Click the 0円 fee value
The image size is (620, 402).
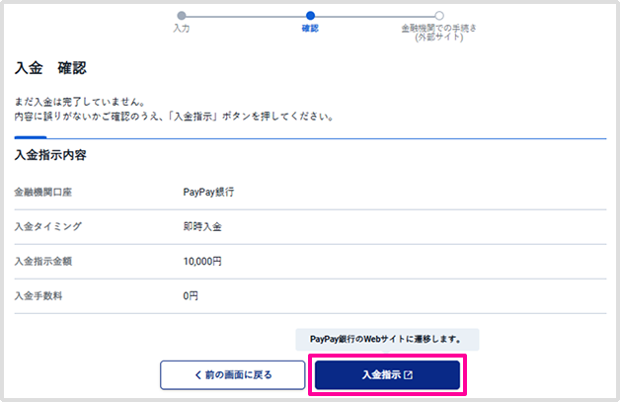(191, 295)
